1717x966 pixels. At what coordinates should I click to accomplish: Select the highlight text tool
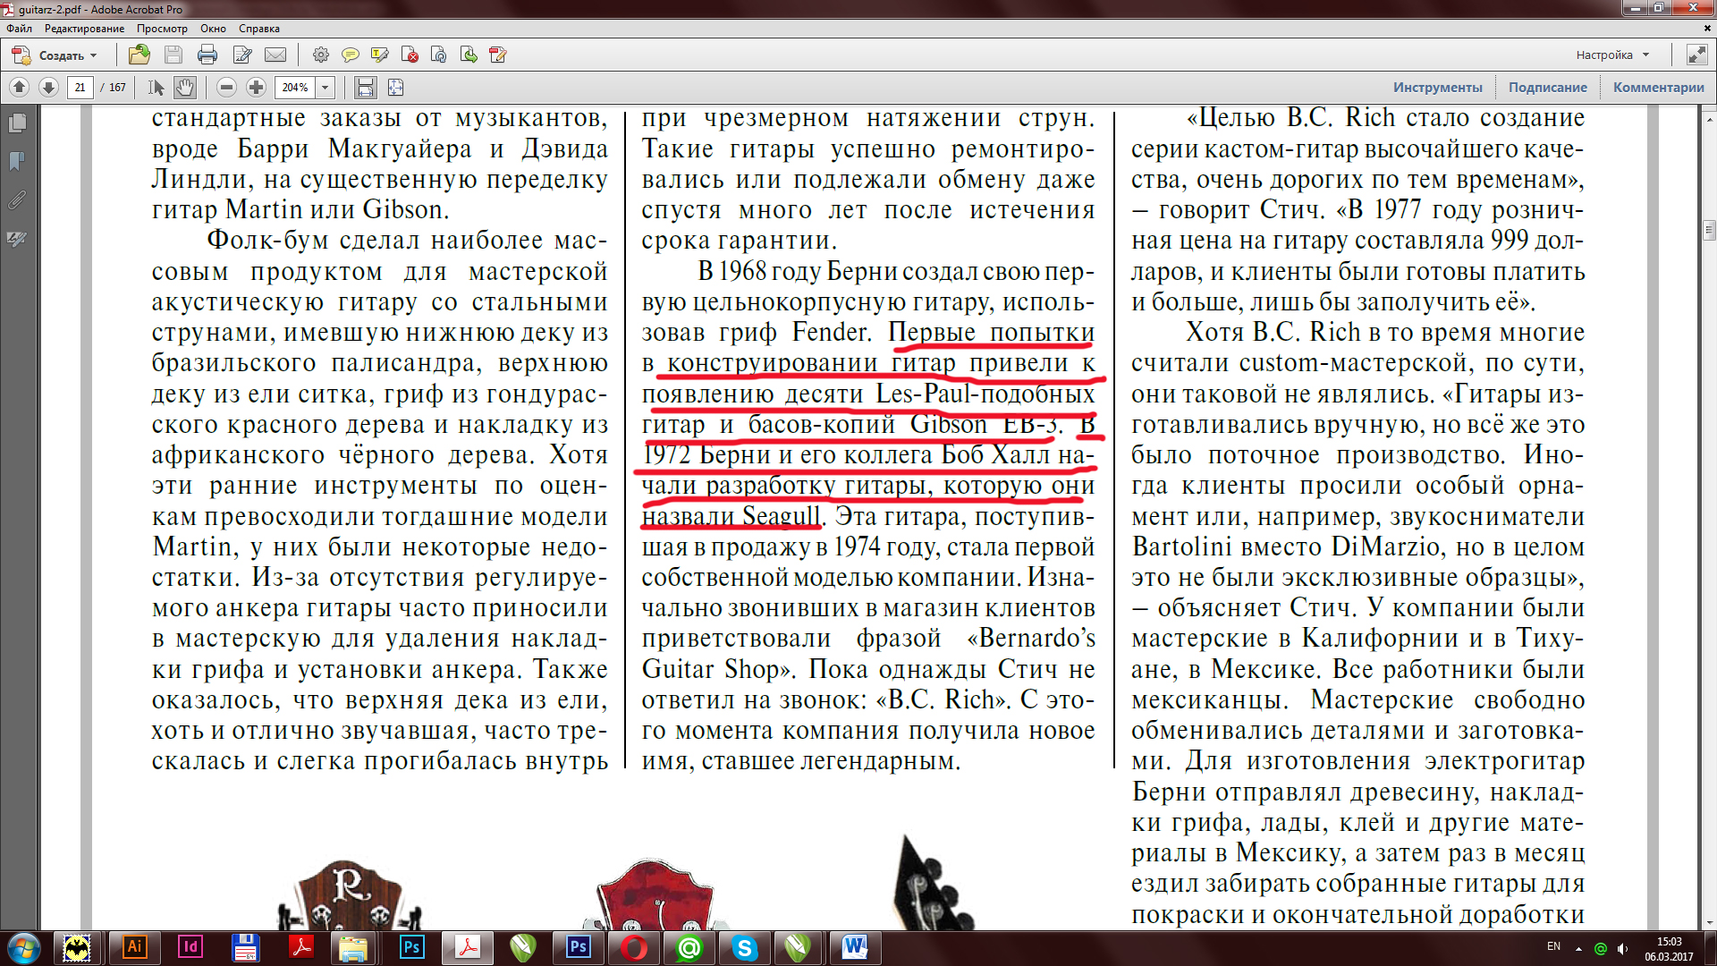click(x=379, y=55)
